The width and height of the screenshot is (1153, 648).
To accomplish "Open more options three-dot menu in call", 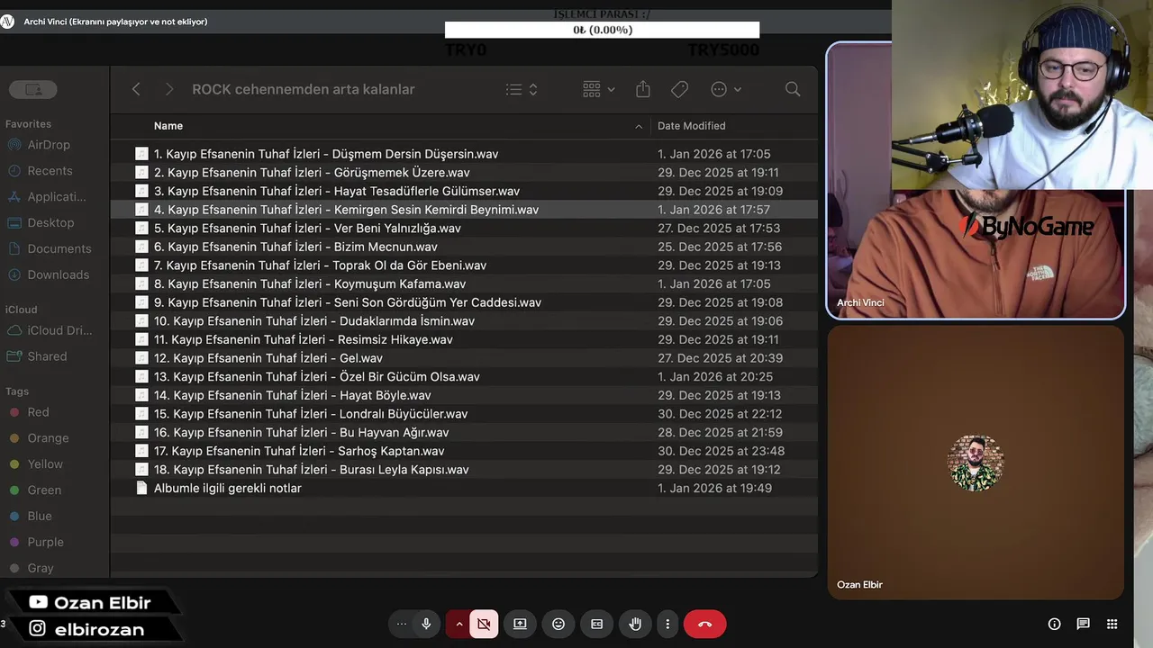I will 667,624.
